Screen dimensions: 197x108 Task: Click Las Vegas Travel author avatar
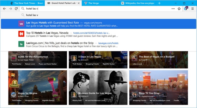coord(13,58)
